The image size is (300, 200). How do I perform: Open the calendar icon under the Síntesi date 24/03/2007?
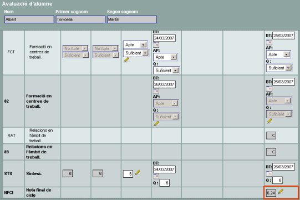tap(156, 176)
